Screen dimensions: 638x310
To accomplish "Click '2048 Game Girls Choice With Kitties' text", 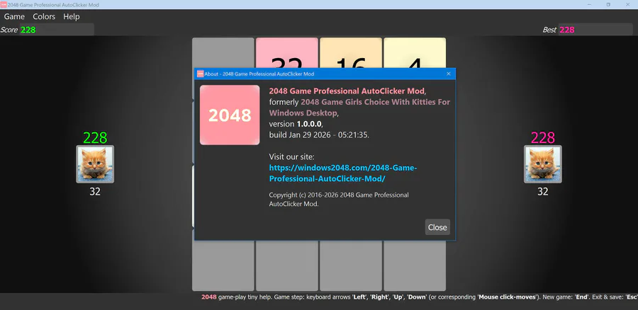I will click(359, 108).
